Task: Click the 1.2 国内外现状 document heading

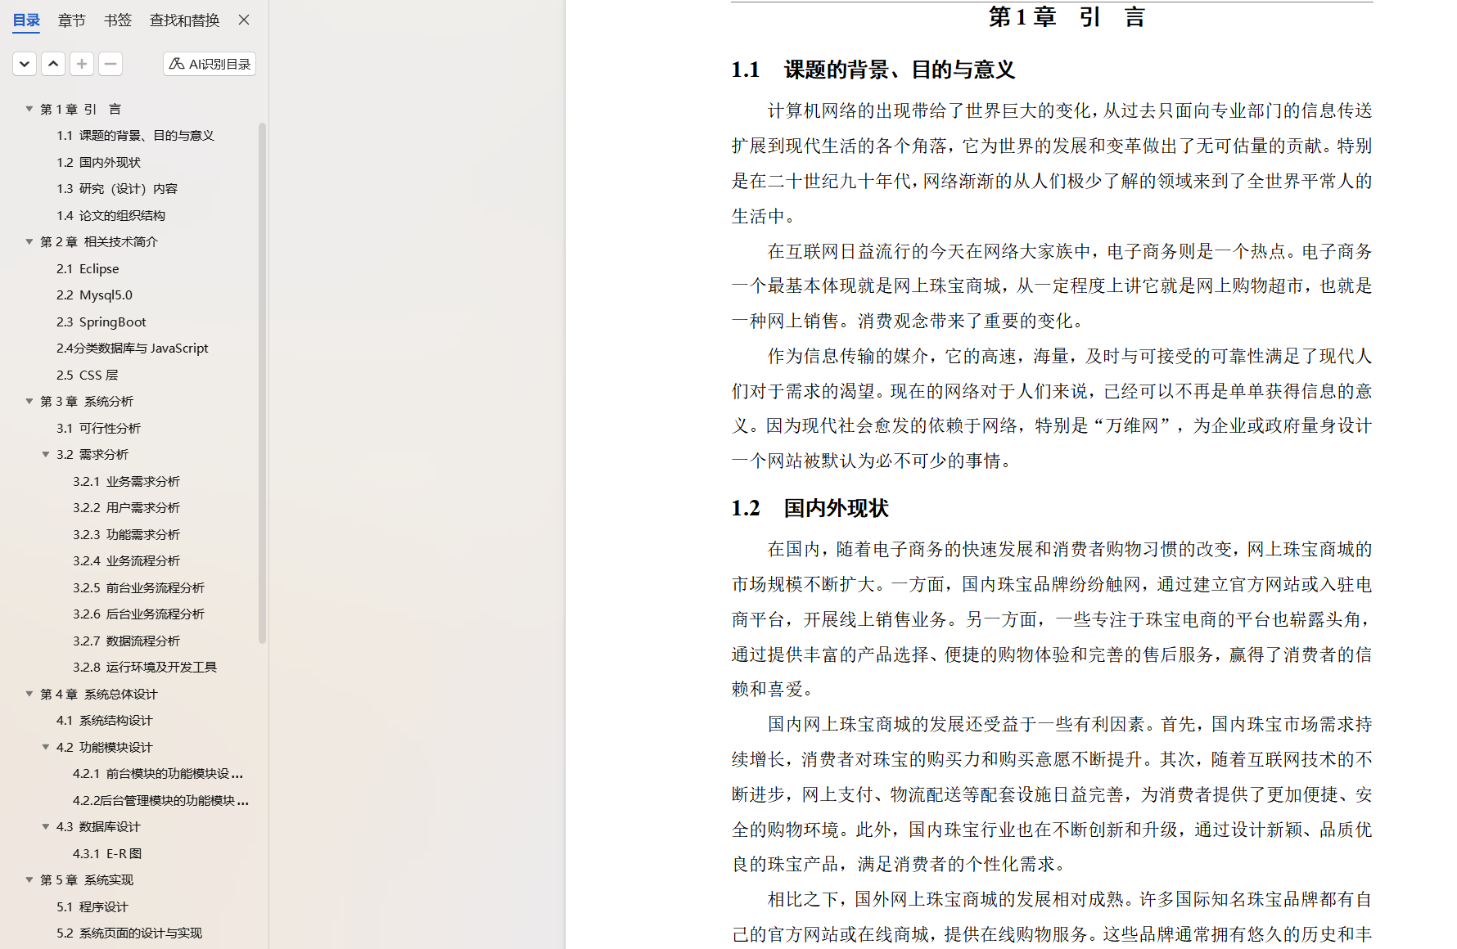Action: [810, 509]
